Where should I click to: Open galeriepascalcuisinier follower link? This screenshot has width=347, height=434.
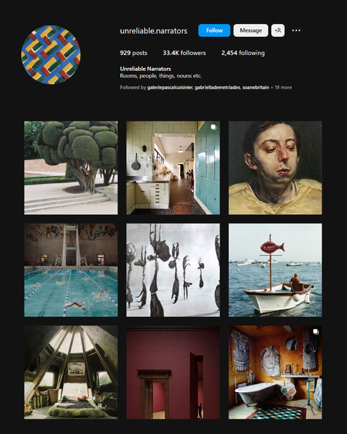(170, 88)
